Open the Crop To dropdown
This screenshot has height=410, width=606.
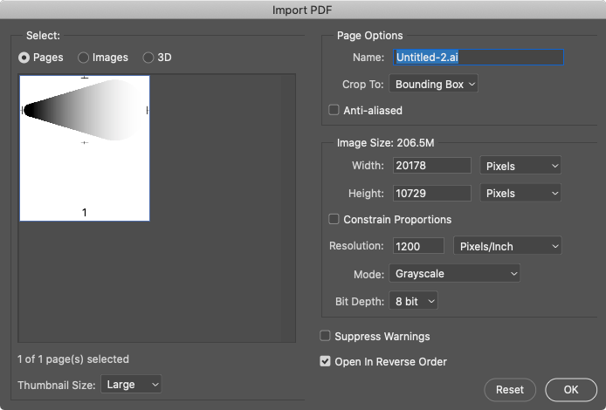434,85
